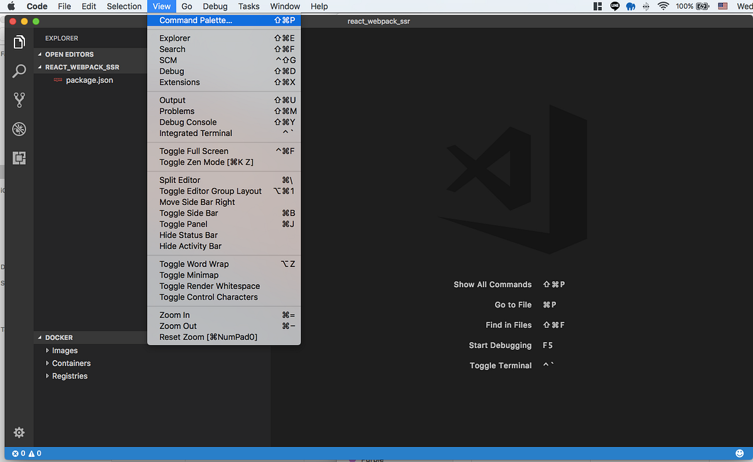Screen dimensions: 753x462
Task: Toggle the Minimap
Action: point(189,275)
